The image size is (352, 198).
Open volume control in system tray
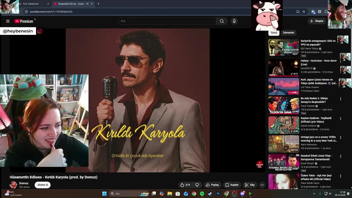(330, 194)
